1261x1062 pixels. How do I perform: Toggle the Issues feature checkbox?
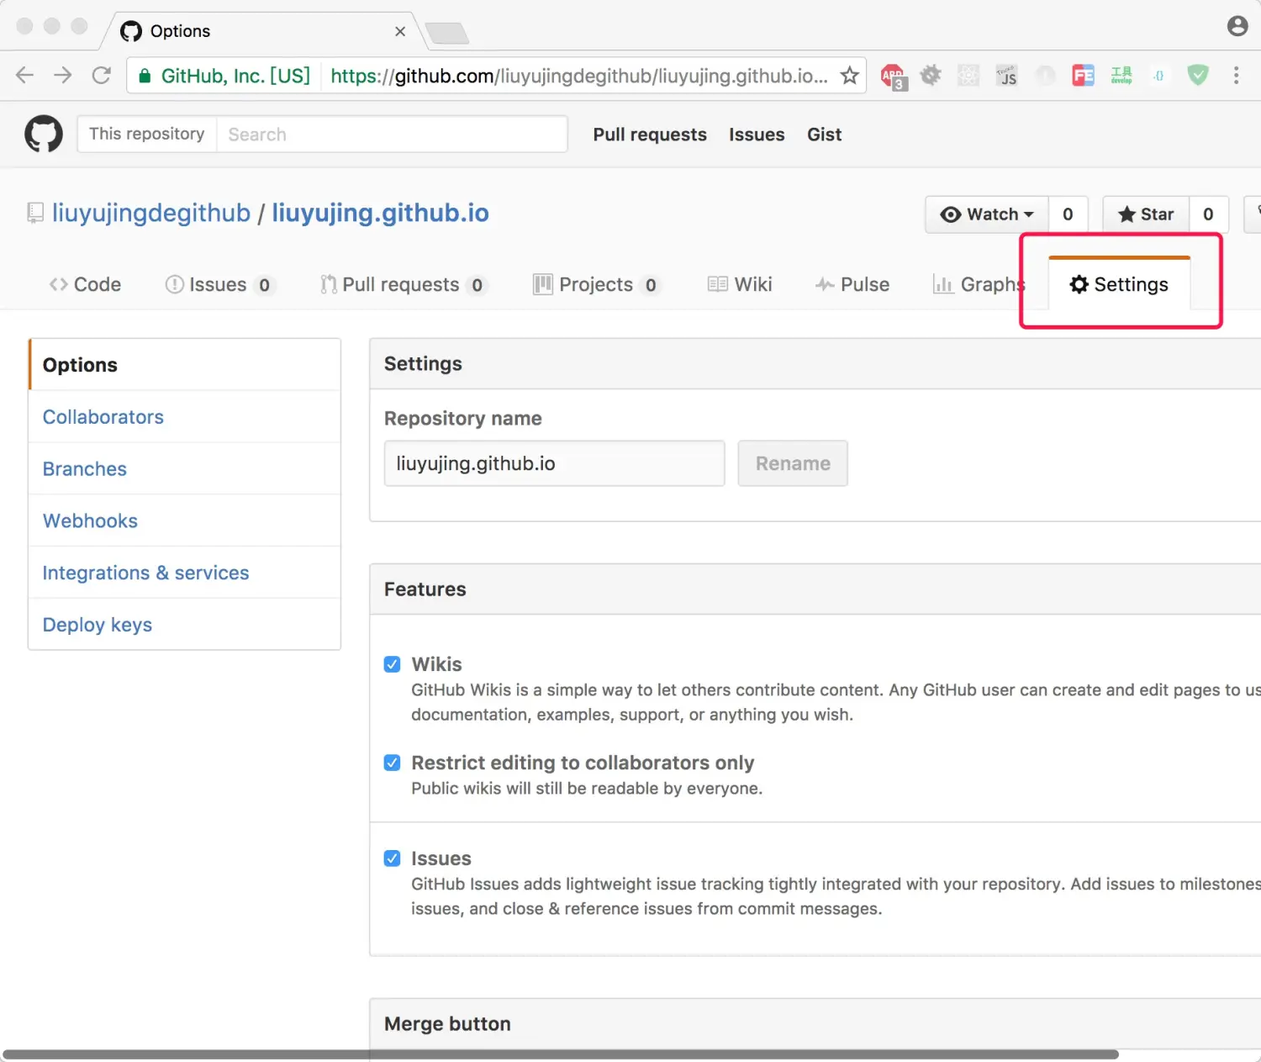392,859
